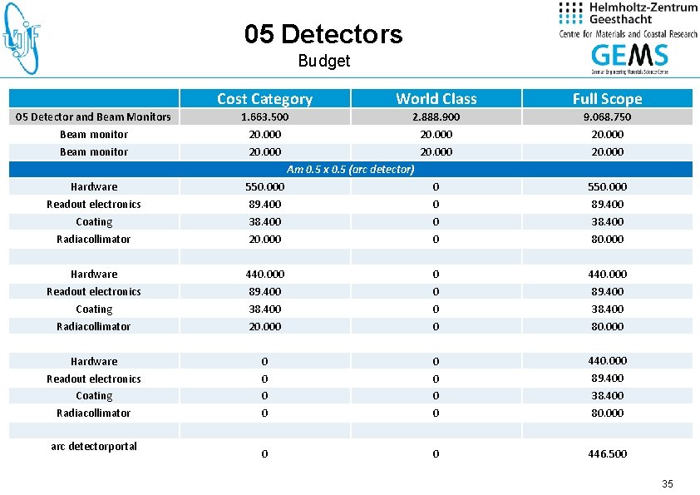700x495 pixels.
Task: Select World Class zero in the 550.000 Hardware row
Action: coord(436,186)
